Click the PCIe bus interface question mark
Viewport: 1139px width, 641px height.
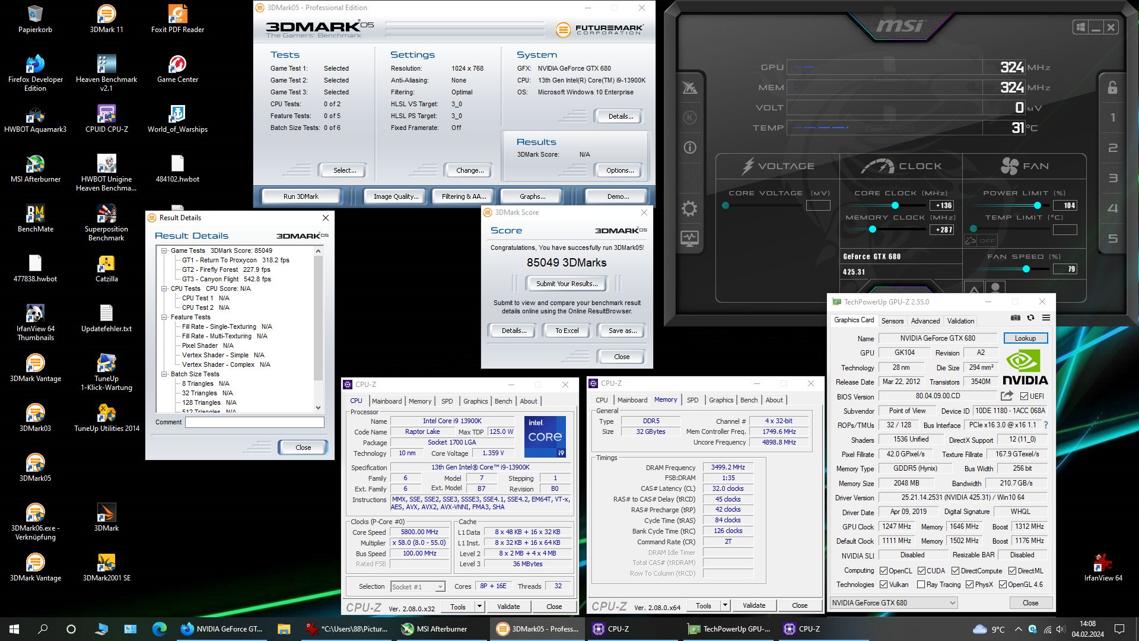1045,425
